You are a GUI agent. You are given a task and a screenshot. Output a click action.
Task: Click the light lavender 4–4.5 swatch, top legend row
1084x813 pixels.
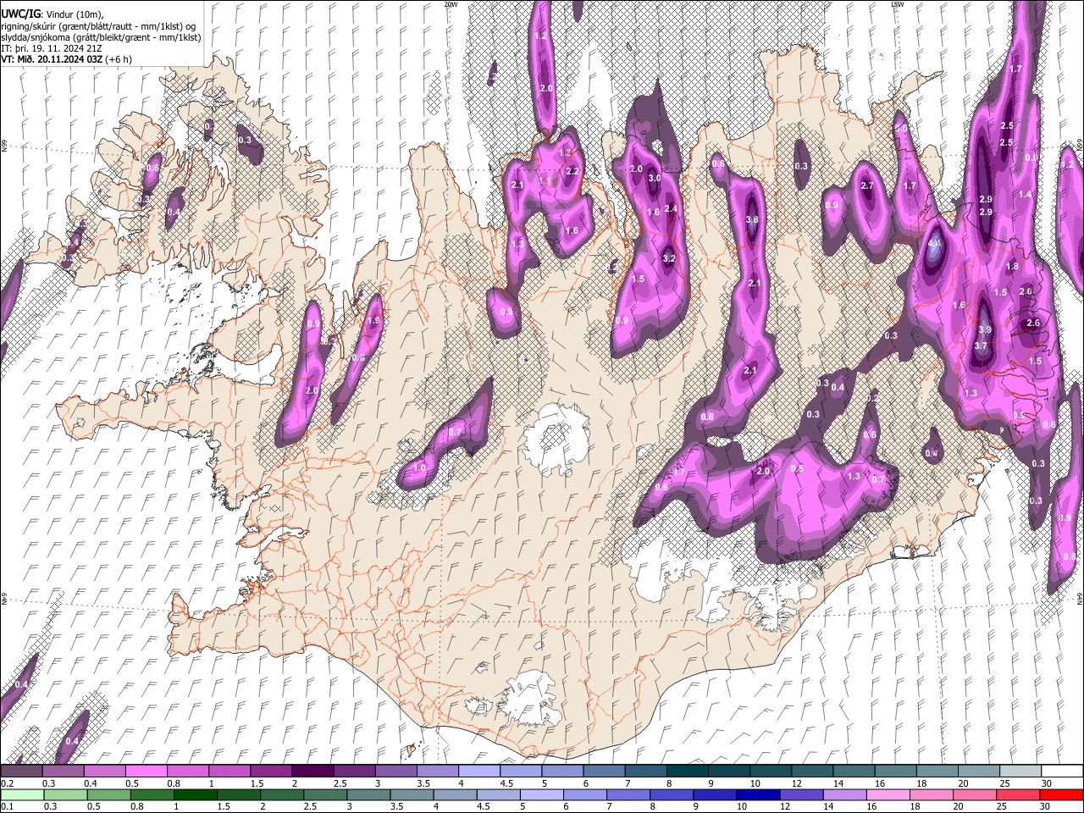coord(479,772)
